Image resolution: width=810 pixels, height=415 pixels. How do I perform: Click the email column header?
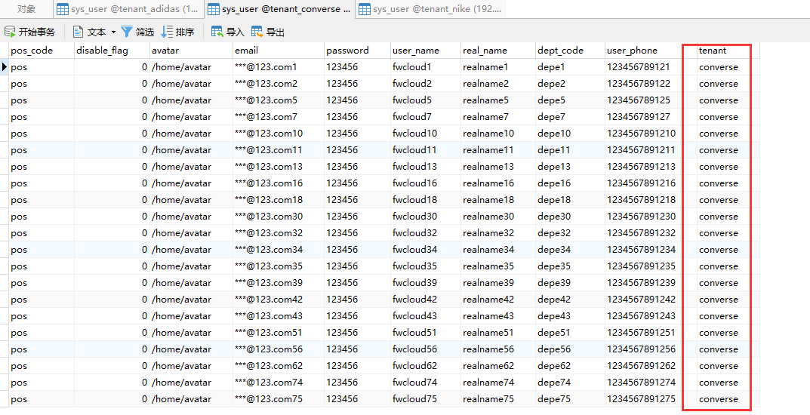(246, 51)
